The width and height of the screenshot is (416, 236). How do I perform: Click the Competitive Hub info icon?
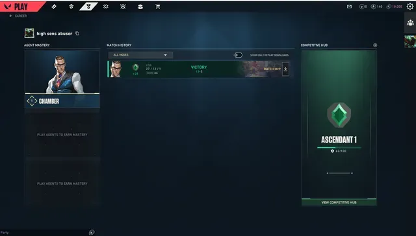point(375,45)
